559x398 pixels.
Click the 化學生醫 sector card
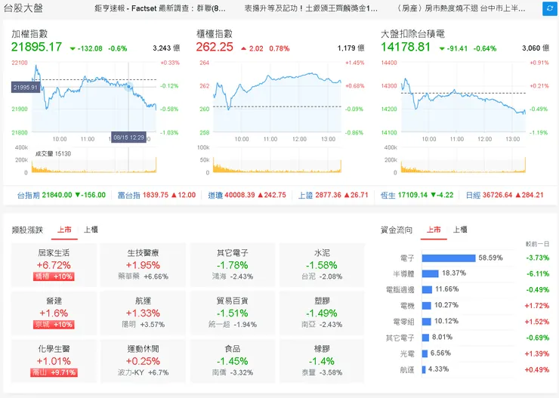54,361
